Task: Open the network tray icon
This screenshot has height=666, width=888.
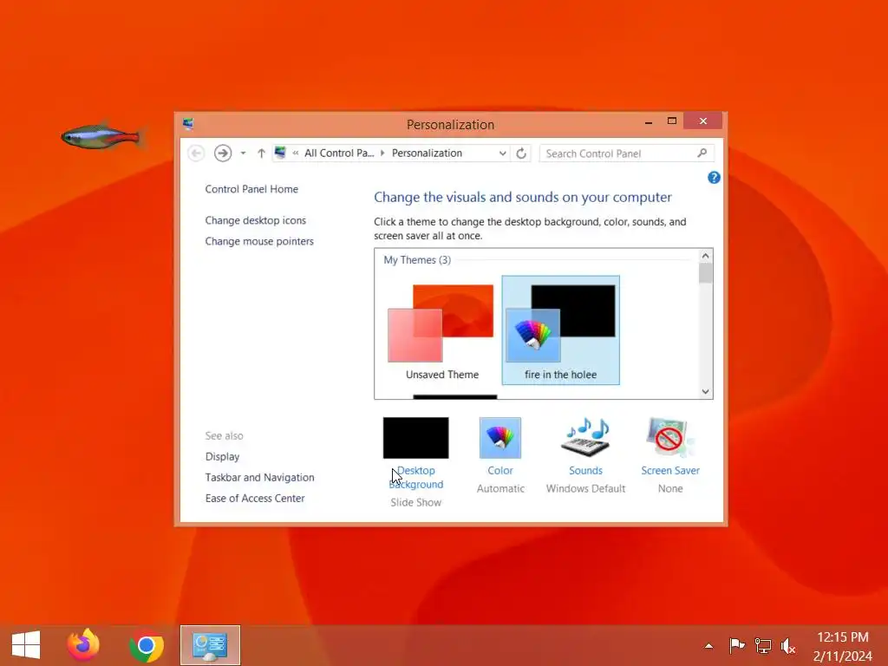Action: [x=763, y=645]
